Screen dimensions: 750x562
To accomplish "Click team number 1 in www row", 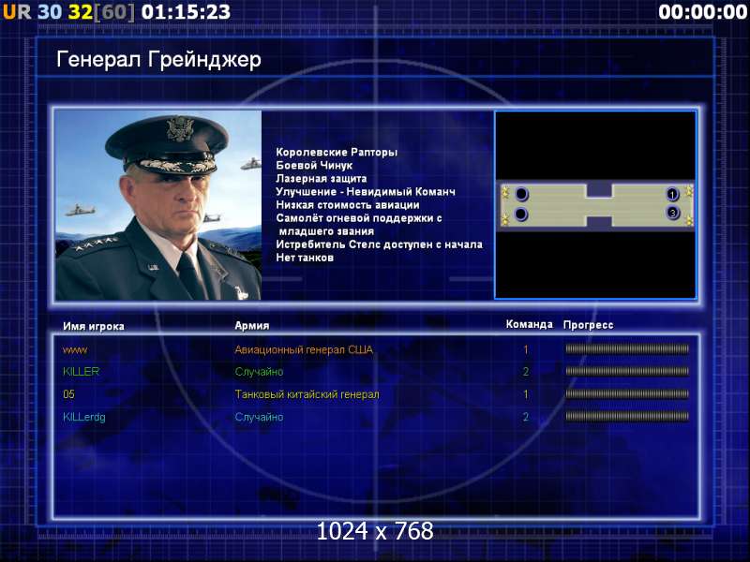I will 526,349.
